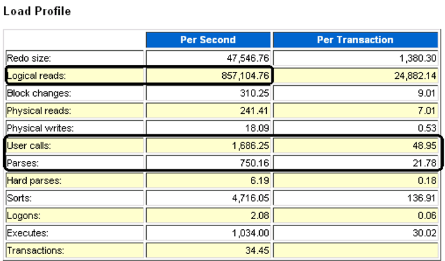
Task: Click the Logons row label
Action: (x=25, y=216)
